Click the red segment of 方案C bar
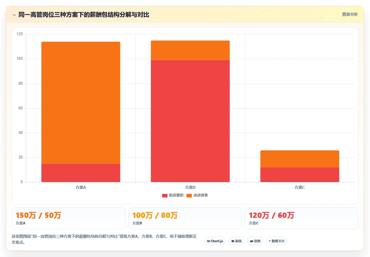Screen dimensions: 370x257 click(x=300, y=175)
